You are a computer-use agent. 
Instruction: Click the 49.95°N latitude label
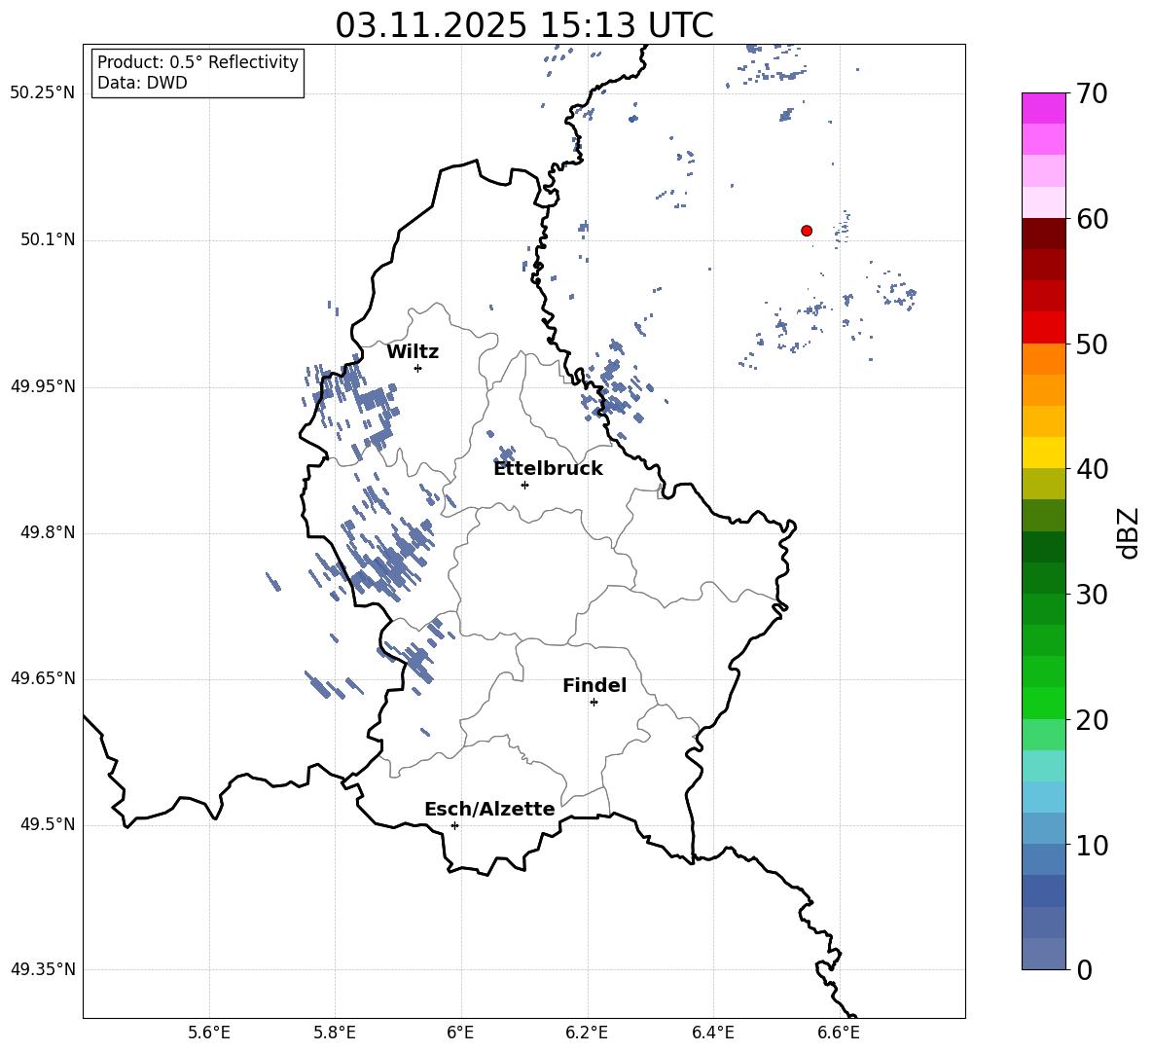point(43,386)
